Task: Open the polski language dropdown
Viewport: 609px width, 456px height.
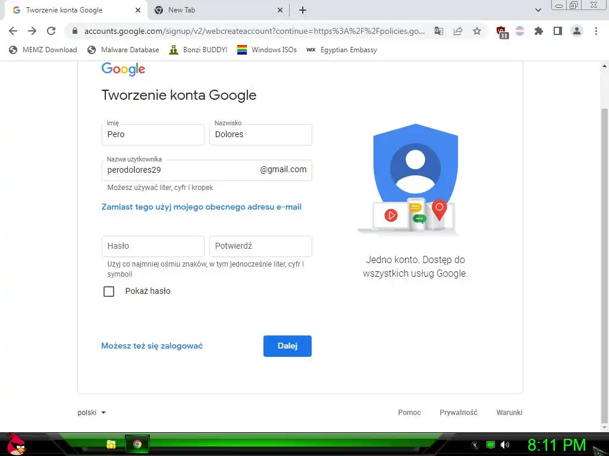Action: pyautogui.click(x=92, y=413)
